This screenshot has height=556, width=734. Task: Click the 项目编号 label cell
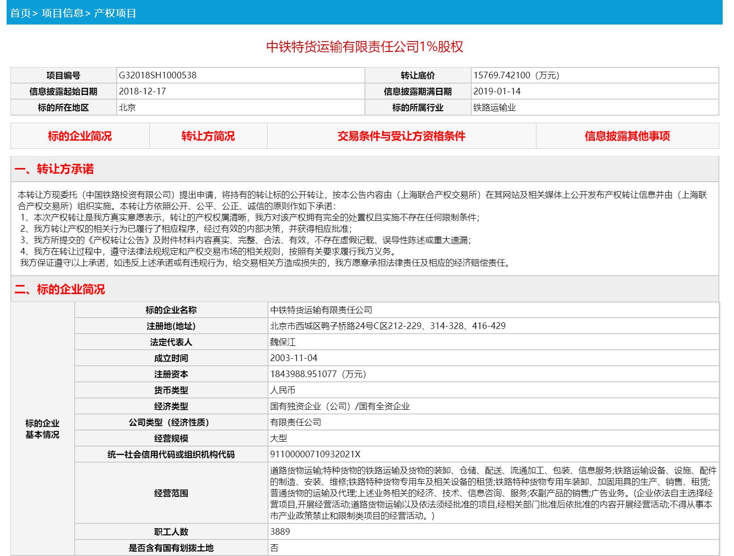tap(64, 76)
